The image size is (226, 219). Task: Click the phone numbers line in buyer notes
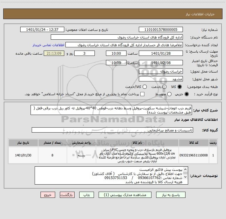(x=144, y=178)
